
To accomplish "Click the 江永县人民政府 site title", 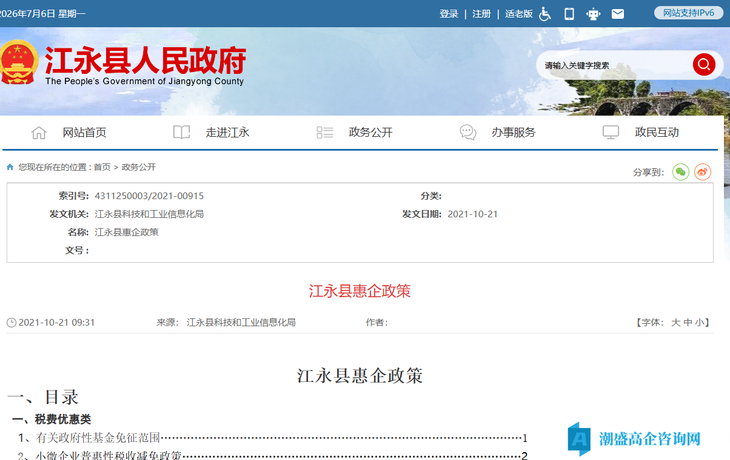I will point(146,60).
